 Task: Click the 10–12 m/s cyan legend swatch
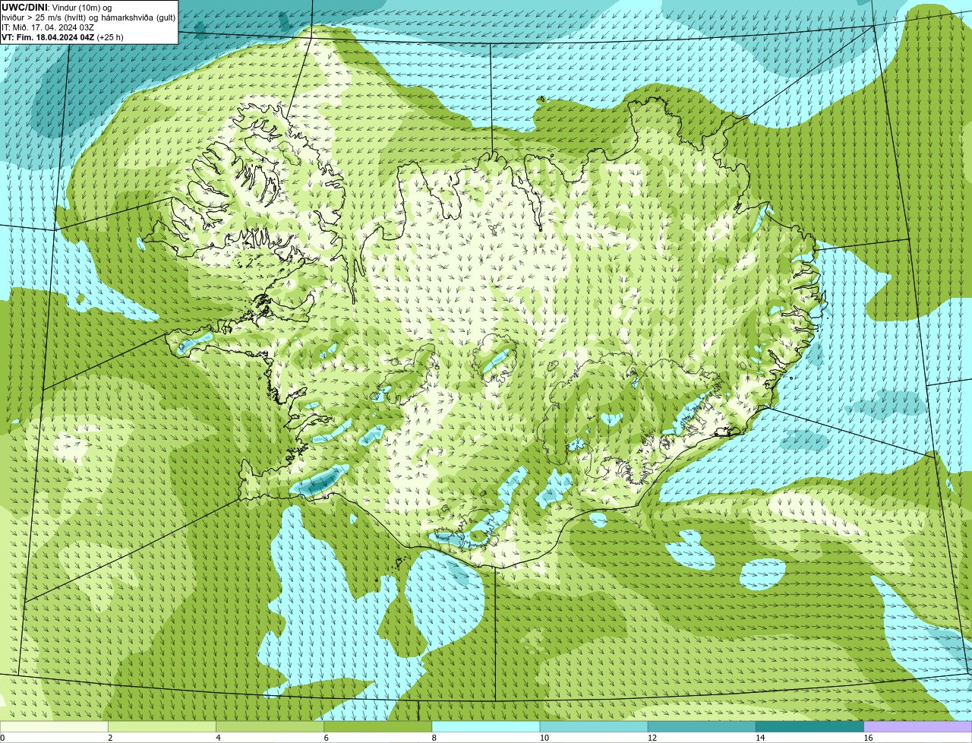pyautogui.click(x=594, y=726)
